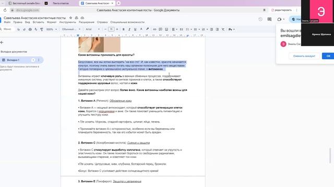Open the Arial font dropdown
Image resolution: width=334 pixels, height=187 pixels.
[93, 29]
